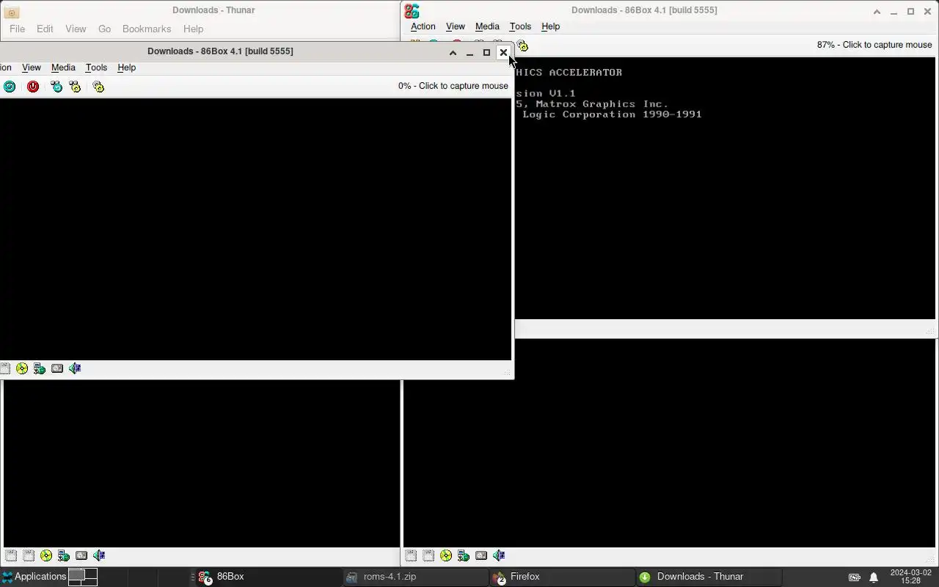Viewport: 939px width, 587px height.
Task: Click resize grip at front 86Box window corner
Action: (508, 373)
